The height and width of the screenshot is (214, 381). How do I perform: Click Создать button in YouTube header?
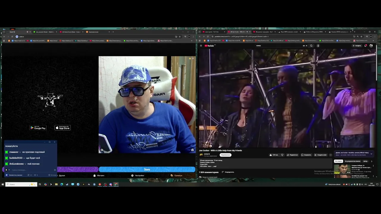point(357,46)
